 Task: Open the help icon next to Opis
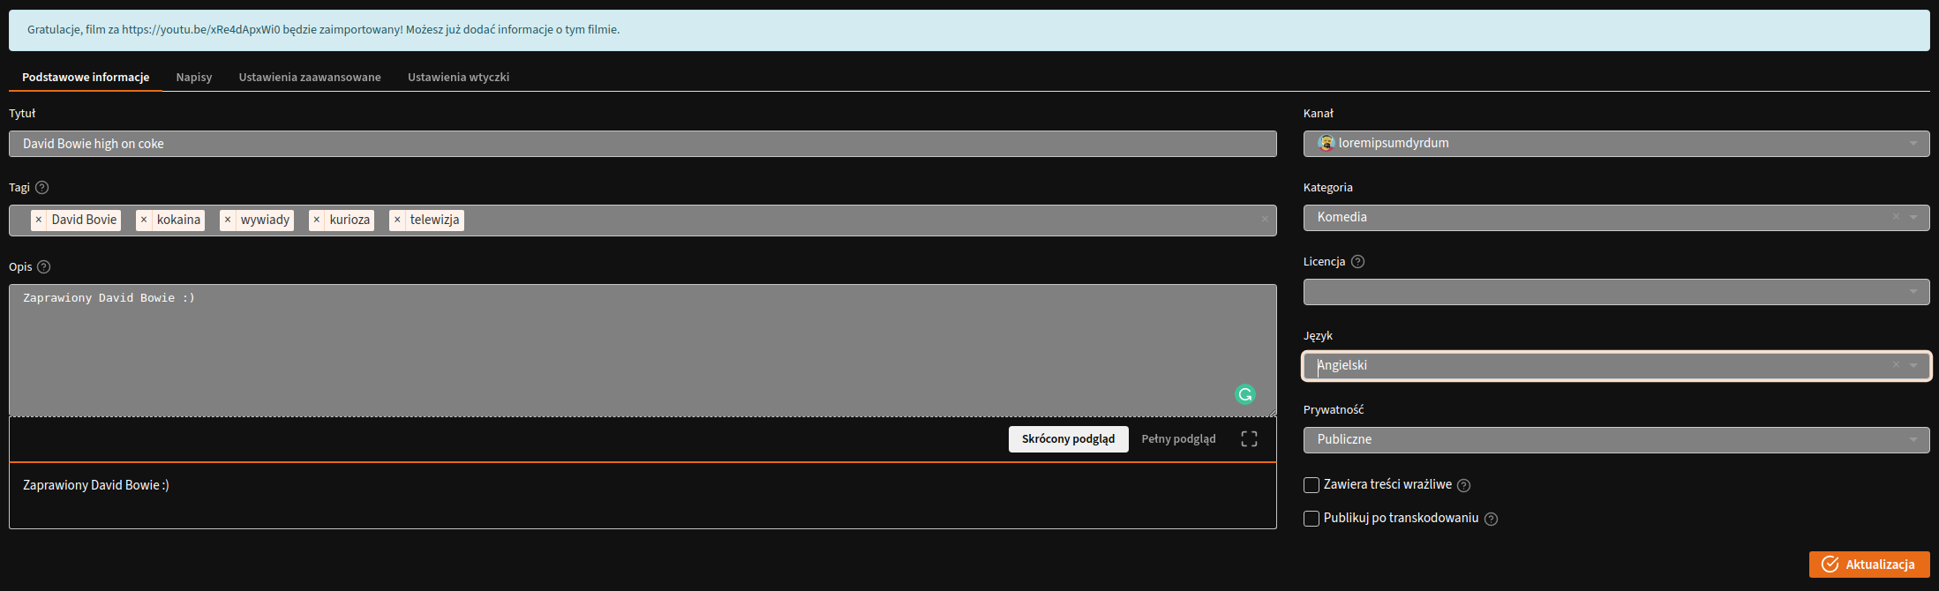[x=43, y=266]
